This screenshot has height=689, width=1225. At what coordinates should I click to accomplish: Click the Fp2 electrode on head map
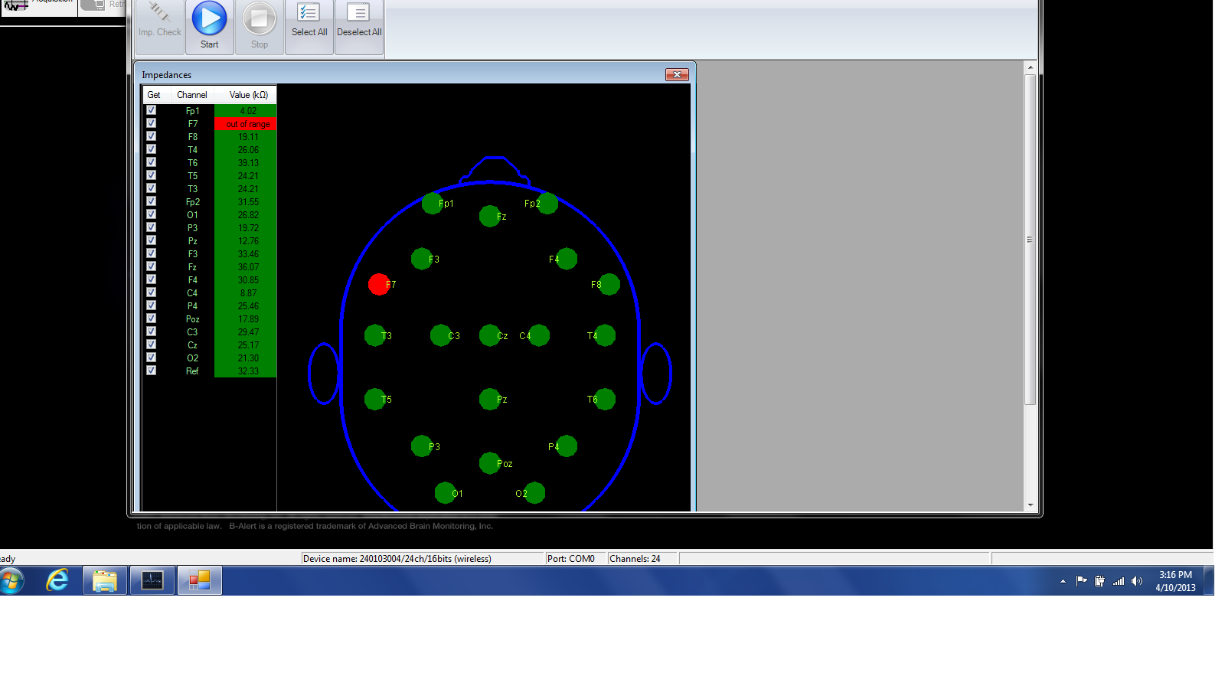(x=547, y=204)
